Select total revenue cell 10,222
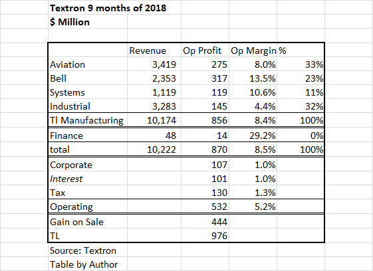Viewport: 373px width, 271px height. click(154, 149)
